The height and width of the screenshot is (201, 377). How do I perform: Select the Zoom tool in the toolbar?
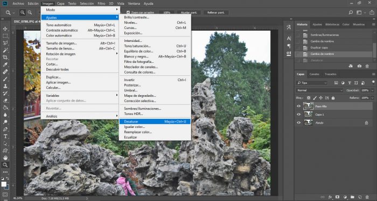tap(5, 165)
